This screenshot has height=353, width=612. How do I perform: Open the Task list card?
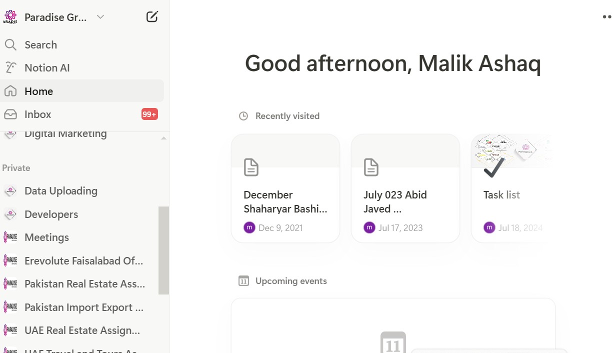coord(510,188)
